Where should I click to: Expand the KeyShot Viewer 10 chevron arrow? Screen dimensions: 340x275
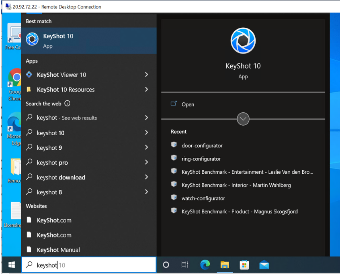pos(146,75)
